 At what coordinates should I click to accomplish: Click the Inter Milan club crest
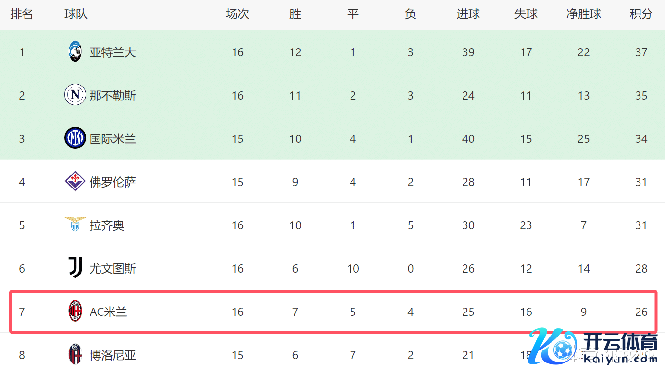(75, 138)
